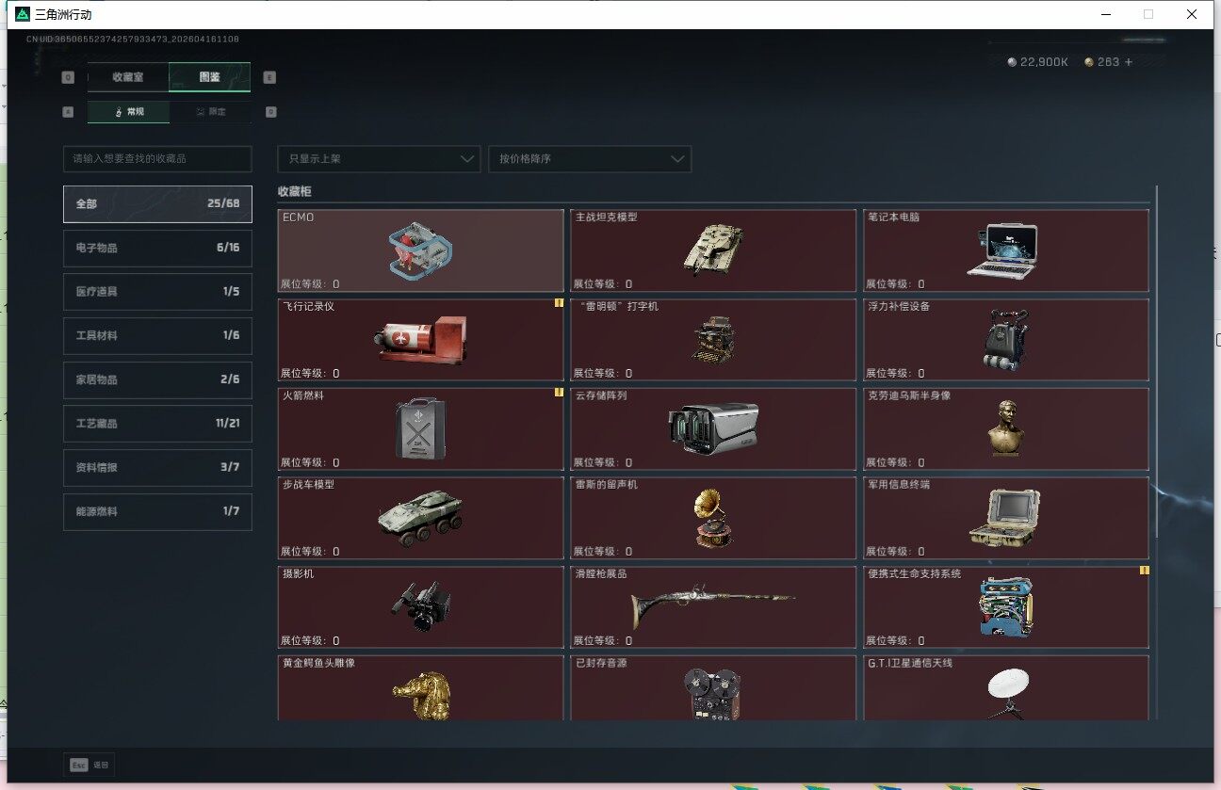
Task: Choose the "雷明顿"打字机 typewriter image
Action: 712,339
